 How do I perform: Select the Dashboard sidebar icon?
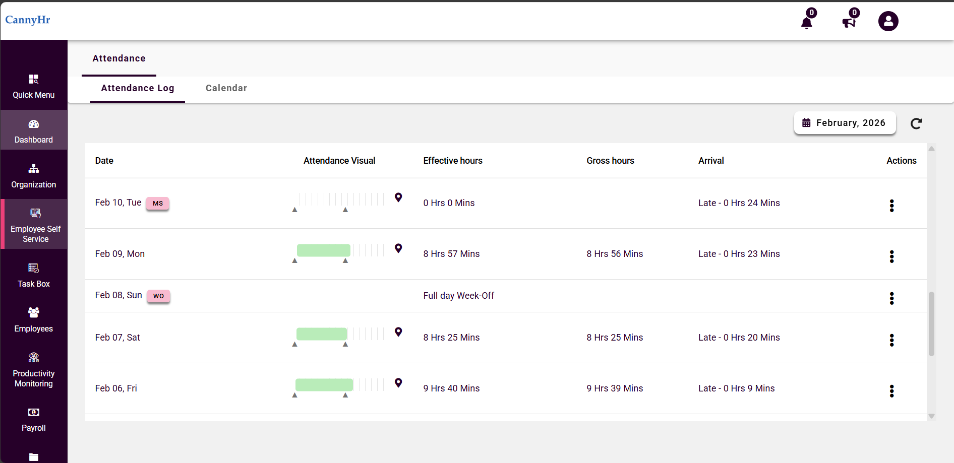tap(33, 130)
